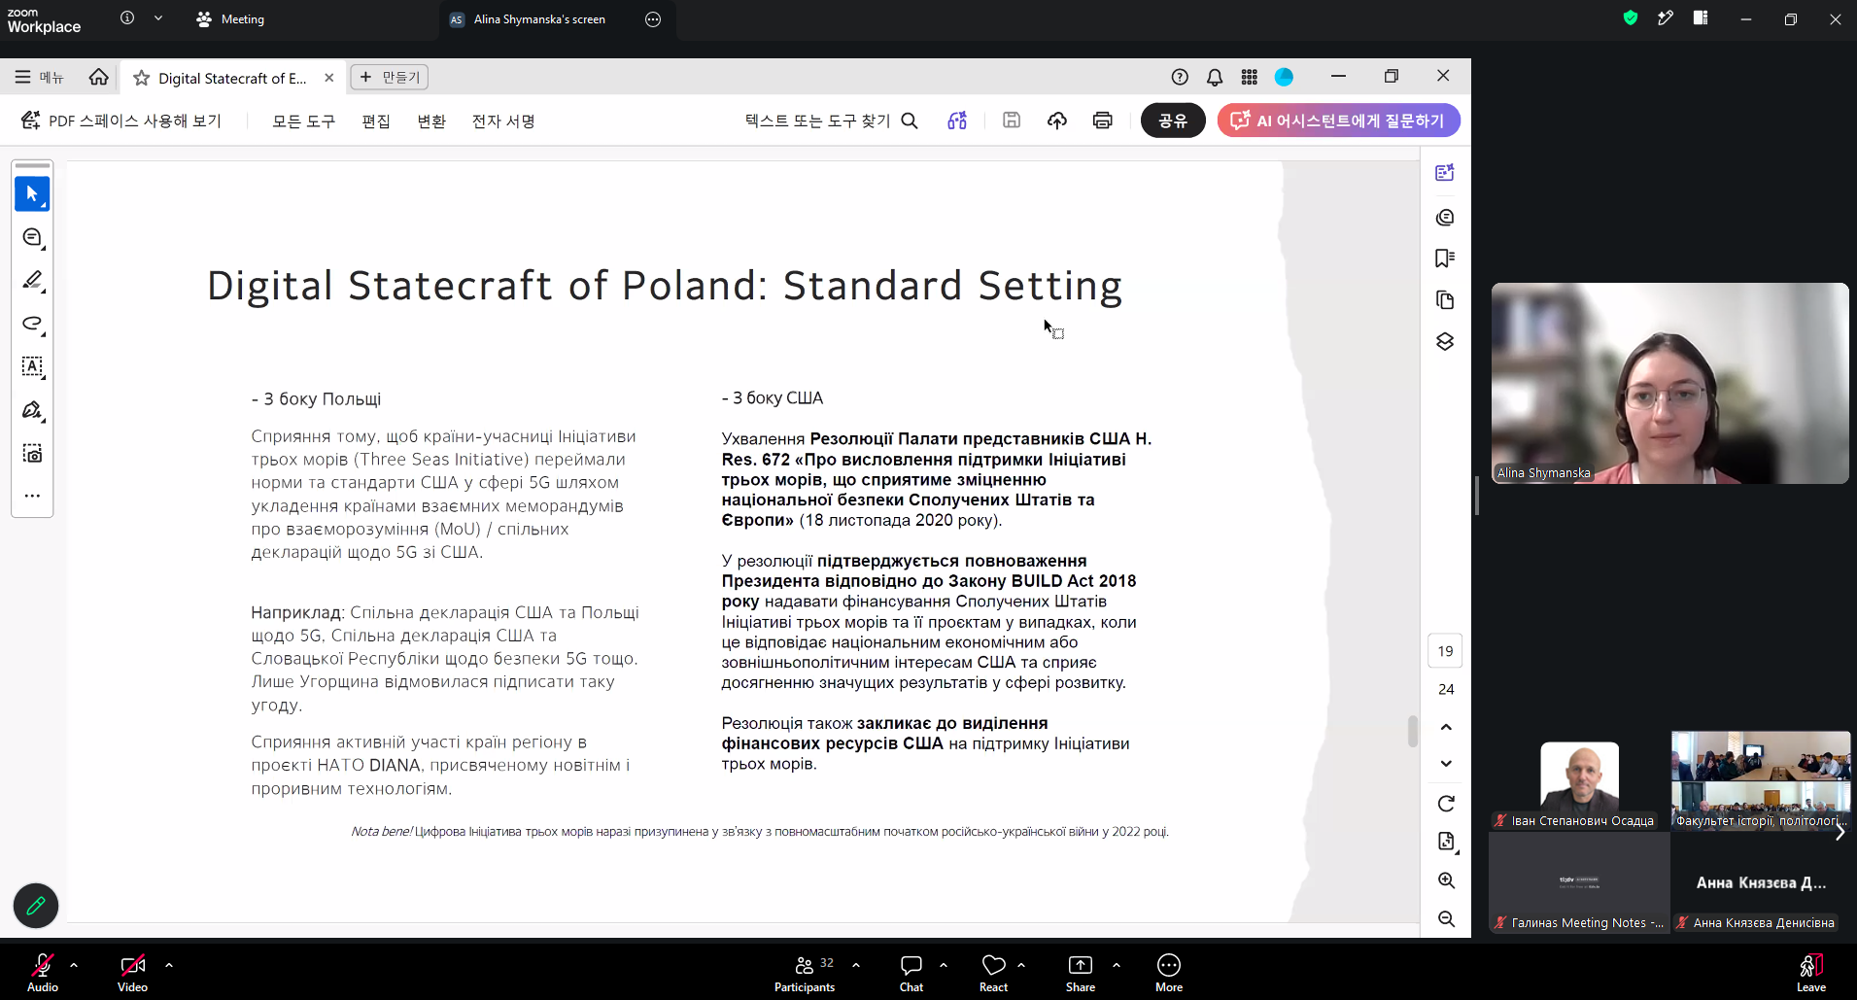Rotate the page with the rotate icon
The width and height of the screenshot is (1857, 1000).
pyautogui.click(x=1446, y=804)
